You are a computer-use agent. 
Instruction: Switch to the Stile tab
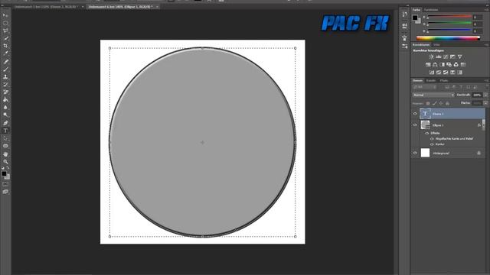436,45
